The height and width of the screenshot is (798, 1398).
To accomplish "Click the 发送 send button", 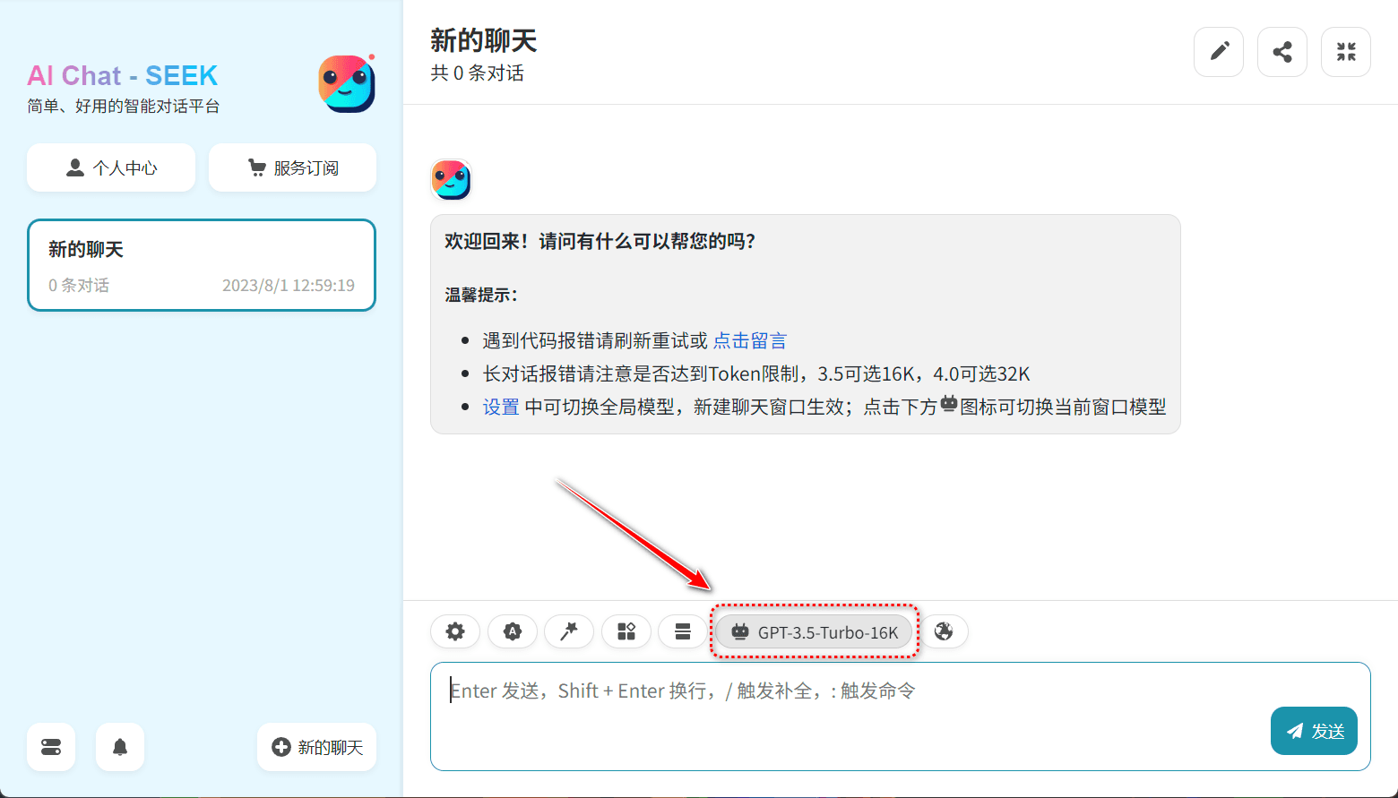I will pos(1314,731).
